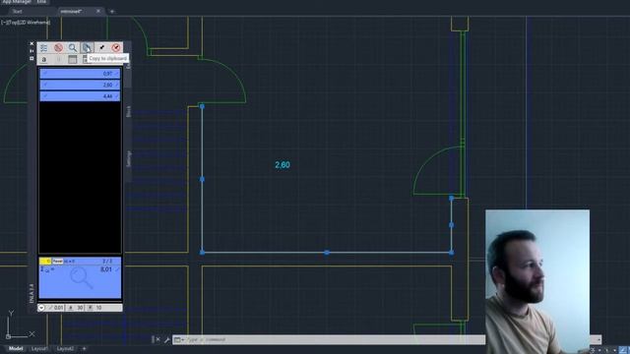Open the settings list icon in INLA panel
Image resolution: width=630 pixels, height=354 pixels.
(x=43, y=48)
